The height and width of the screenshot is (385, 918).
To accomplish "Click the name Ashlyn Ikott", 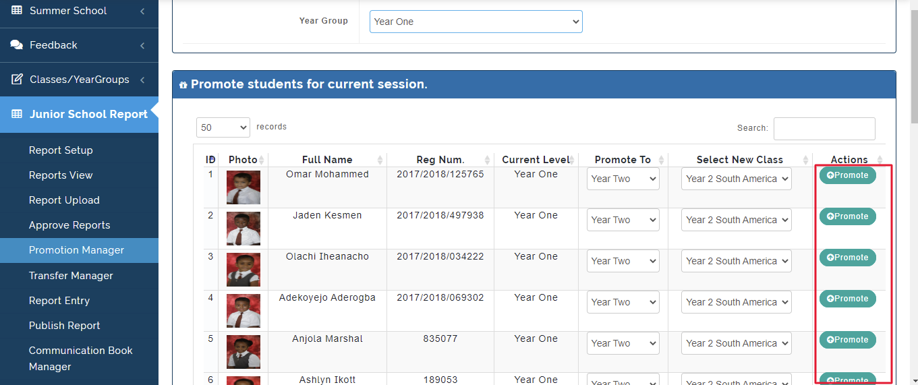I will pos(327,380).
